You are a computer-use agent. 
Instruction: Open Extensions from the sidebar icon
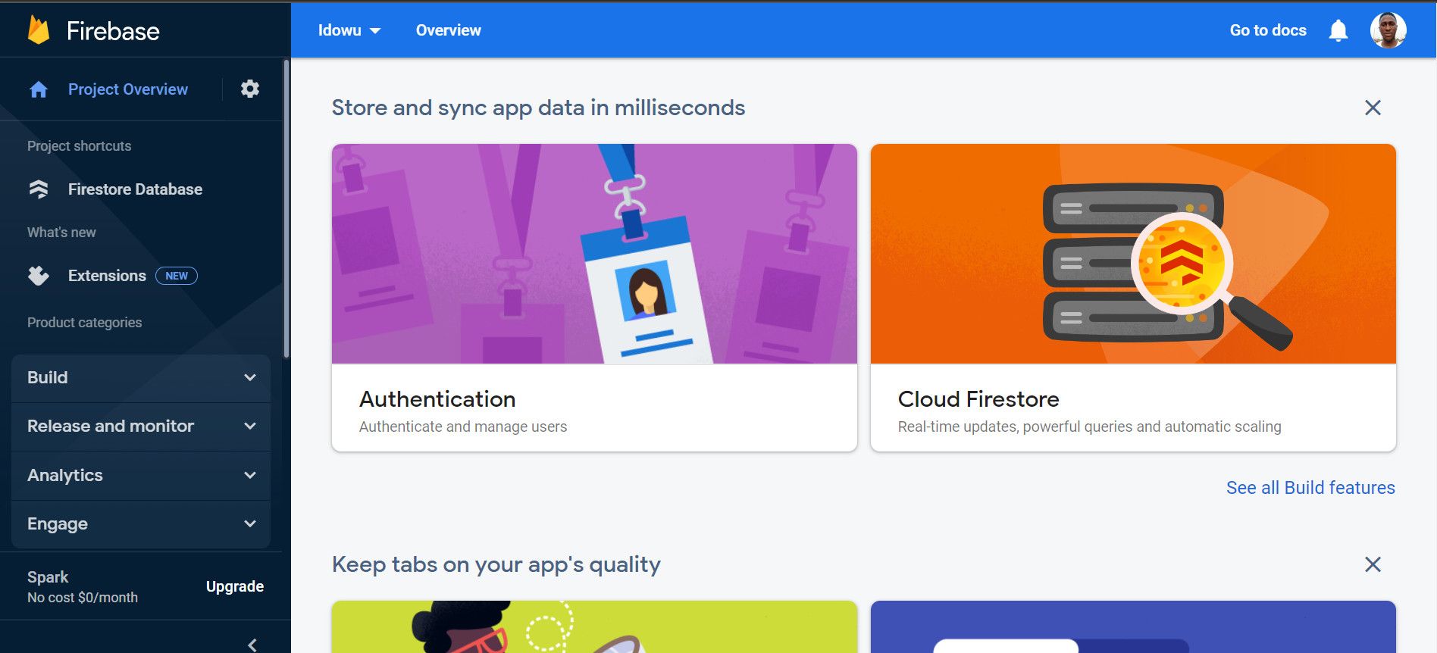tap(38, 275)
